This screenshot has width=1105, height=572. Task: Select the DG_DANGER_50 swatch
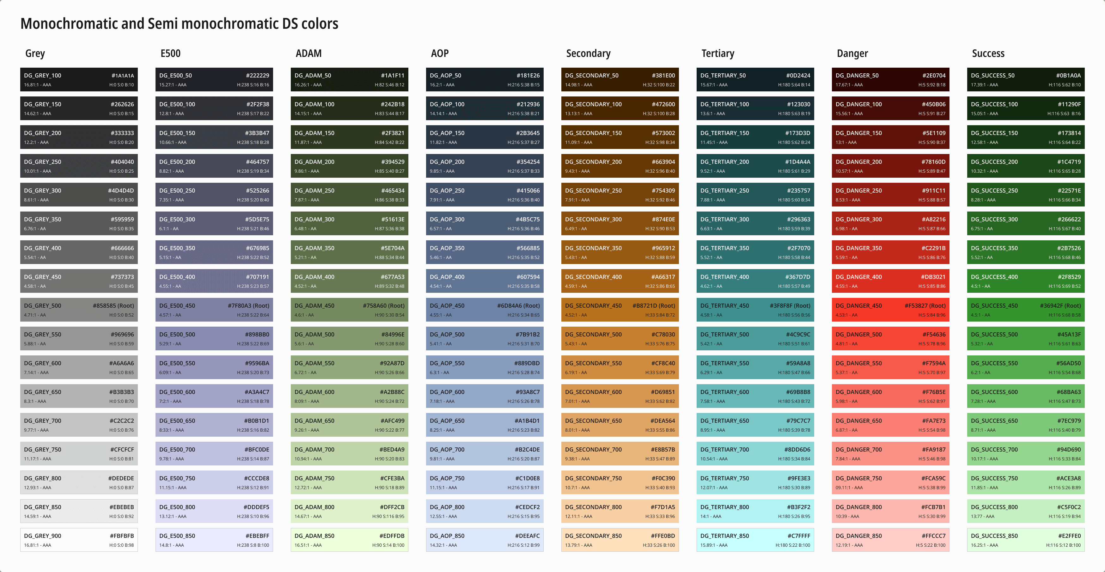pyautogui.click(x=890, y=79)
